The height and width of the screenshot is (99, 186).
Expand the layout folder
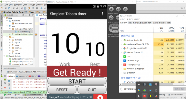tap(10, 43)
